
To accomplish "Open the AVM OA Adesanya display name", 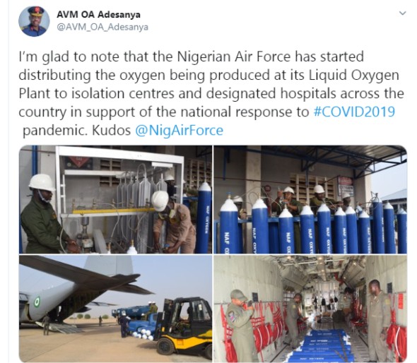I will coord(98,14).
